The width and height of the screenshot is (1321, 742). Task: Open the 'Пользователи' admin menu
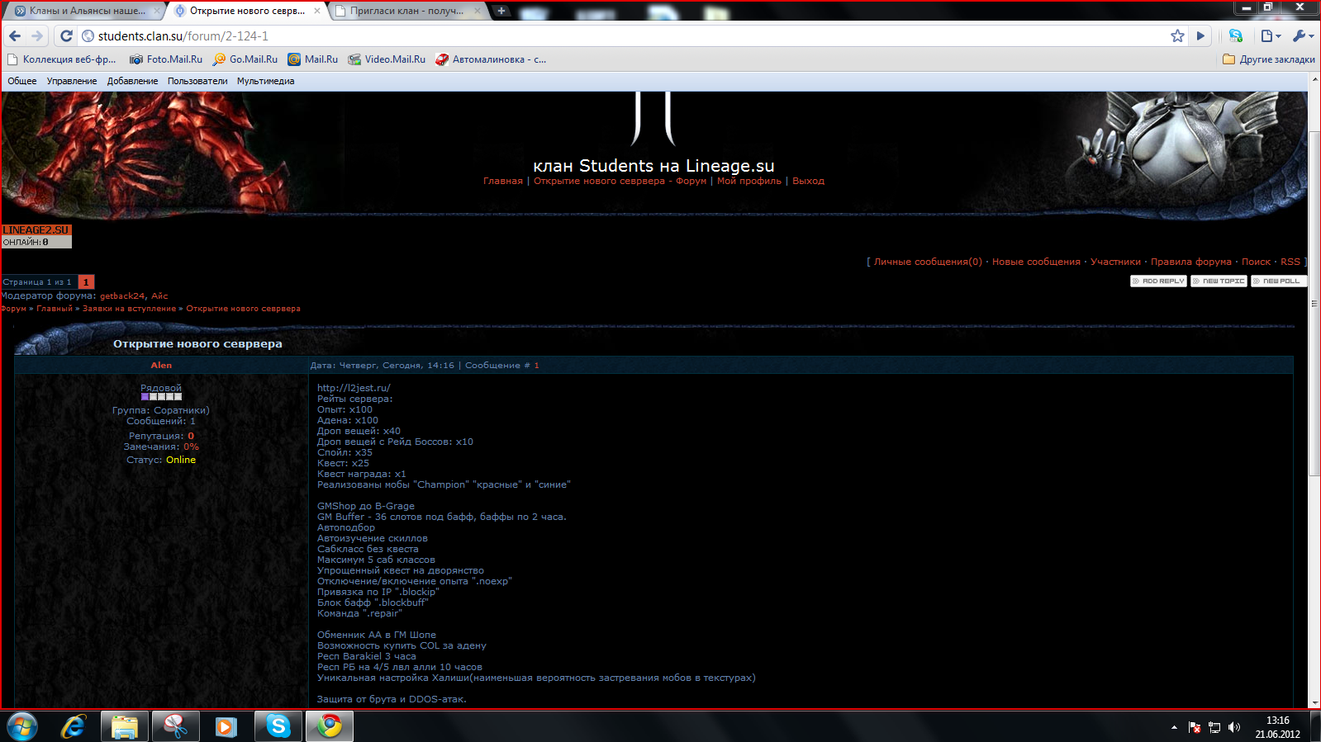(197, 81)
